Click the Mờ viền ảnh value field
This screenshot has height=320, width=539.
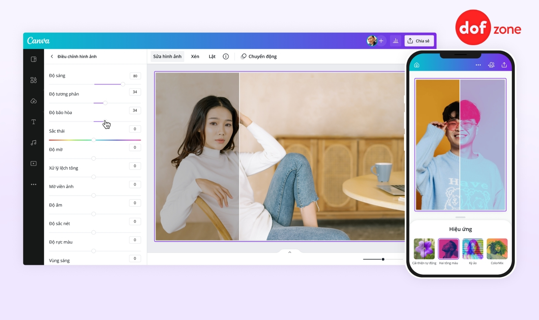pos(135,185)
